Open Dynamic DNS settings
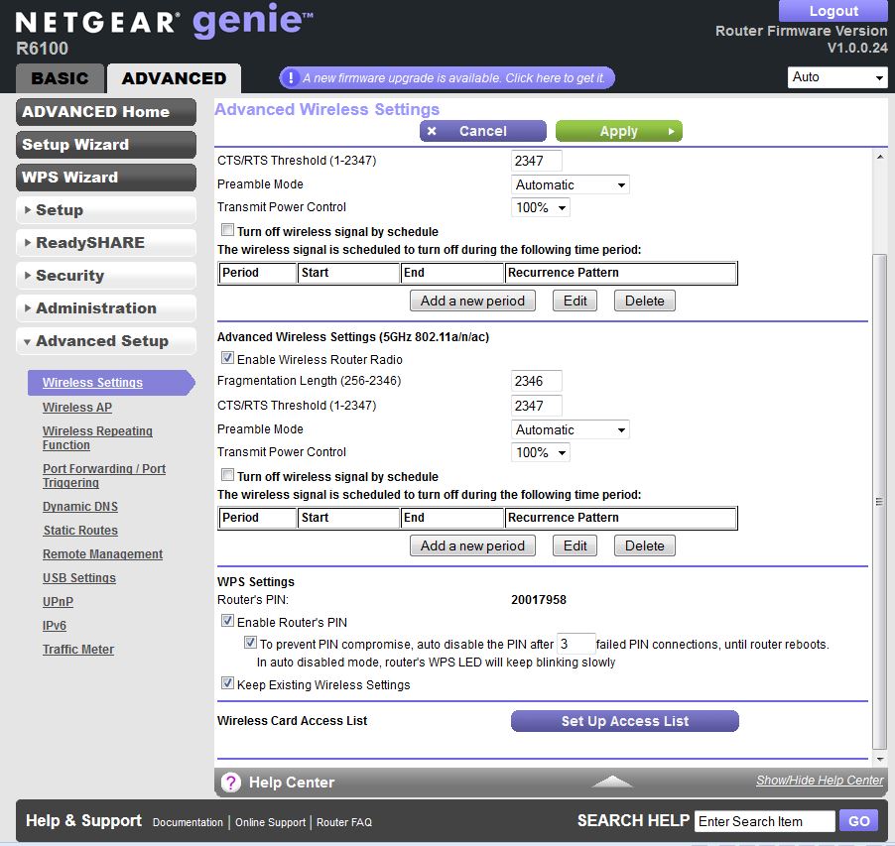Image resolution: width=895 pixels, height=846 pixels. tap(80, 507)
